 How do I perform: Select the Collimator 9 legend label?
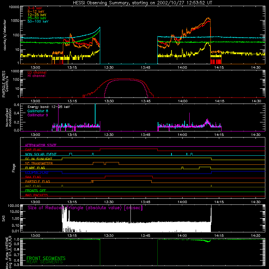pyautogui.click(x=38, y=115)
